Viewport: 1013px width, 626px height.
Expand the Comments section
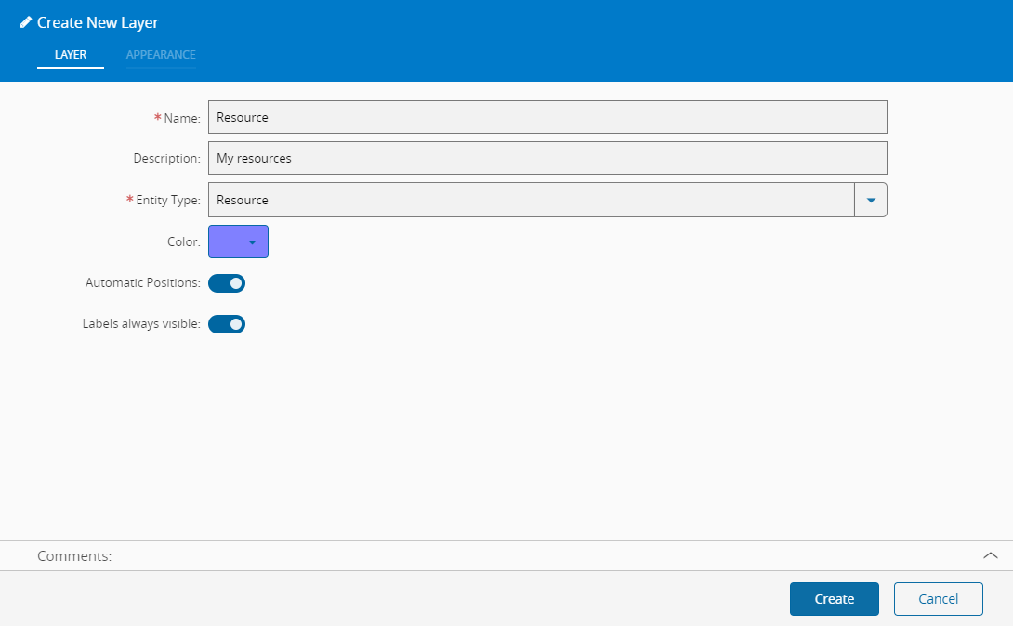pyautogui.click(x=506, y=555)
